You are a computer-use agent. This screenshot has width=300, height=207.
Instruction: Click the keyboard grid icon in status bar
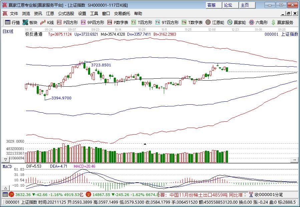point(5,195)
